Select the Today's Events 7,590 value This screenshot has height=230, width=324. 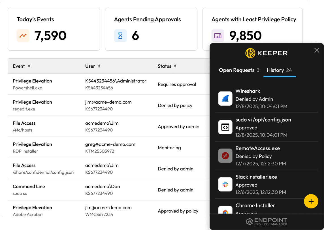50,36
